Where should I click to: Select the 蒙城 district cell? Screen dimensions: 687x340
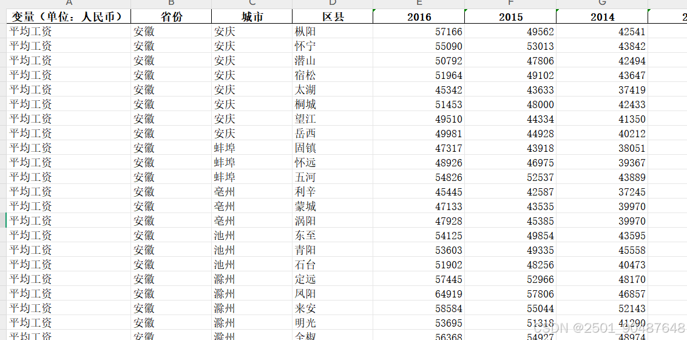pyautogui.click(x=333, y=205)
